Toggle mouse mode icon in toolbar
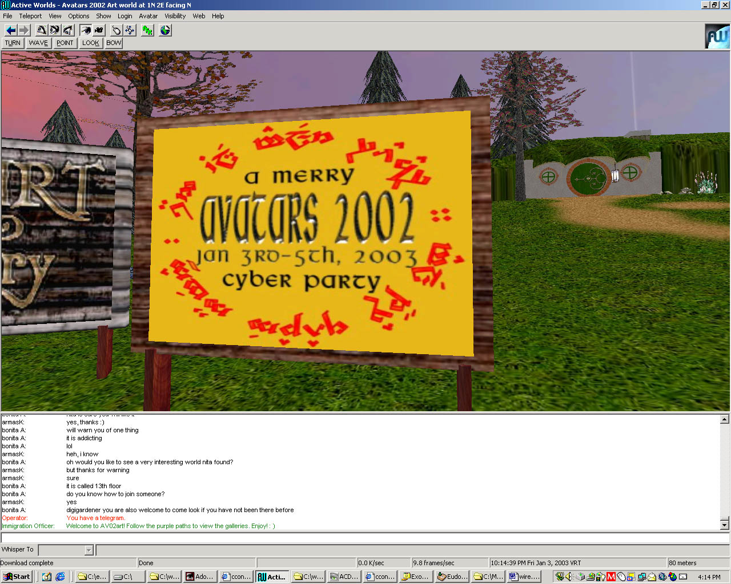This screenshot has height=584, width=731. click(x=117, y=30)
